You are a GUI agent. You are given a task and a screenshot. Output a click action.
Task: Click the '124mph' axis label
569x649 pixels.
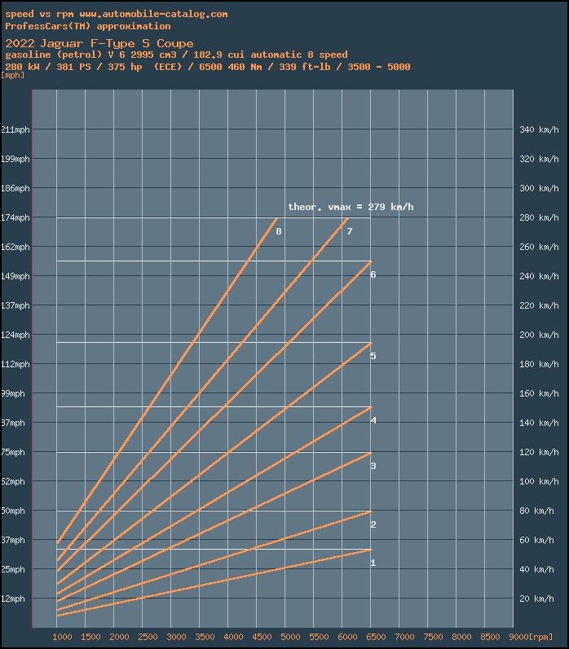tap(15, 335)
